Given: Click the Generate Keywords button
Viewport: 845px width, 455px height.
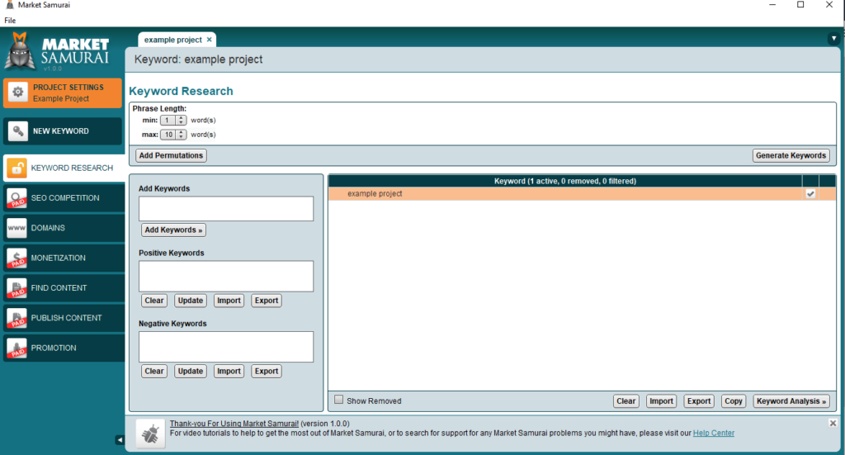Looking at the screenshot, I should click(x=791, y=155).
